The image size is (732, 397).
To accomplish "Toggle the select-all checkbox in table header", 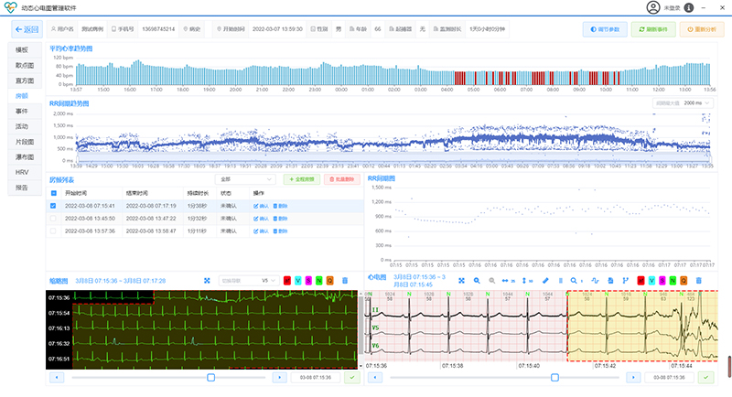I will 53,194.
